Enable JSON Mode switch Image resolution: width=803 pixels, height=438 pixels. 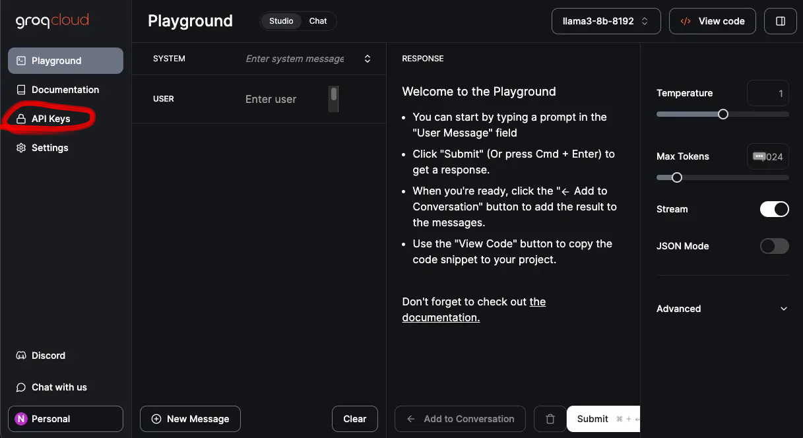tap(774, 246)
